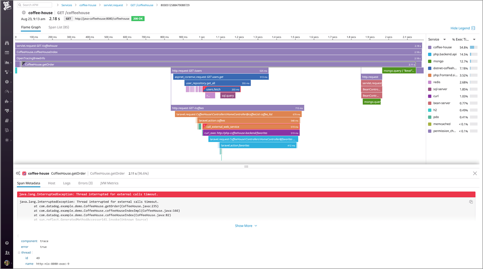Click the red error icon next to coffee-house span
The image size is (483, 269).
click(x=24, y=173)
